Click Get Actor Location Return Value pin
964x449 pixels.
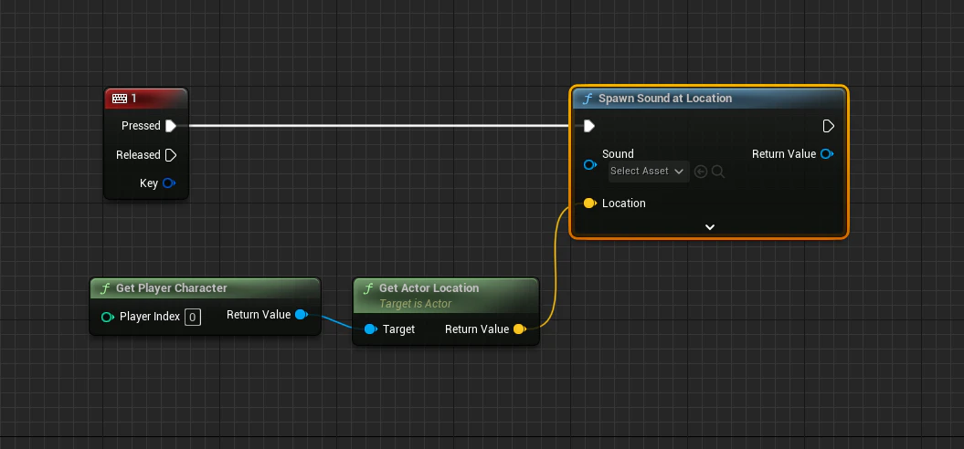point(520,329)
